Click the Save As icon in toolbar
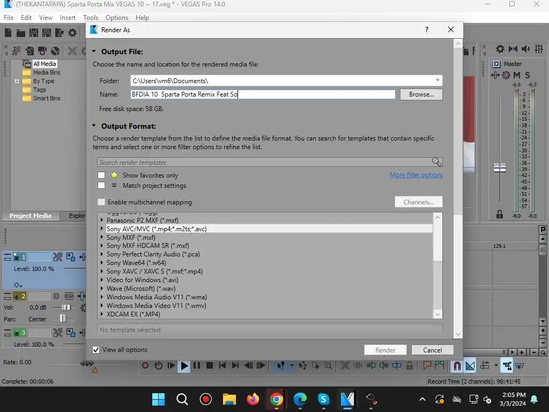The width and height of the screenshot is (549, 412). coord(47,33)
